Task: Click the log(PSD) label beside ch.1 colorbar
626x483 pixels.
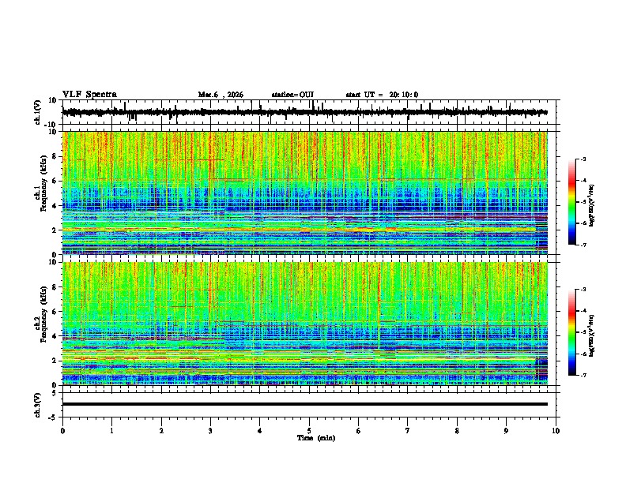Action: 591,206
